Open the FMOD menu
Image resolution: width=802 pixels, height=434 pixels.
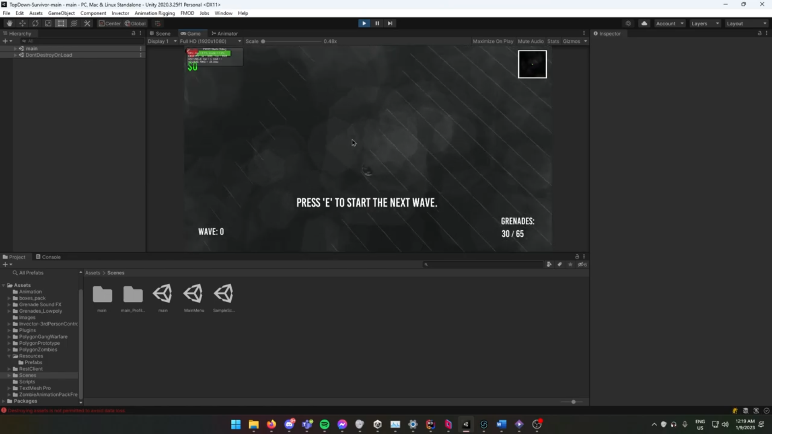pyautogui.click(x=187, y=13)
